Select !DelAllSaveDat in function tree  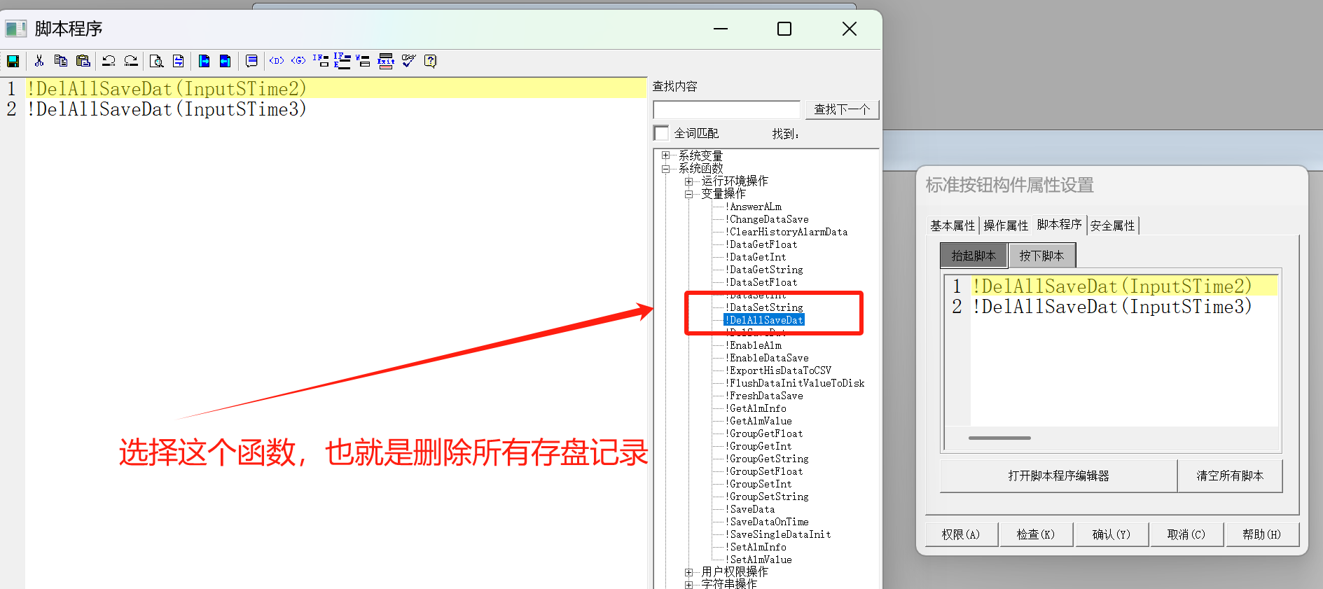764,320
